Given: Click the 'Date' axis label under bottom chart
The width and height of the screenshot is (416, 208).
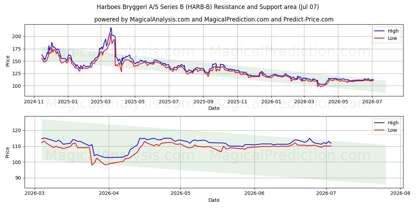Looking at the screenshot, I should point(214,200).
